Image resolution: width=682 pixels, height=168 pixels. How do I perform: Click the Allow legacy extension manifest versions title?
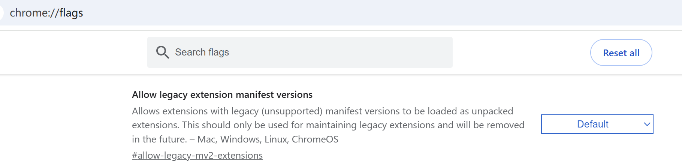point(222,94)
